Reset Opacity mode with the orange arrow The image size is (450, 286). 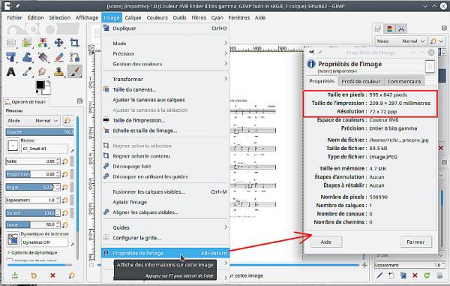67,121
